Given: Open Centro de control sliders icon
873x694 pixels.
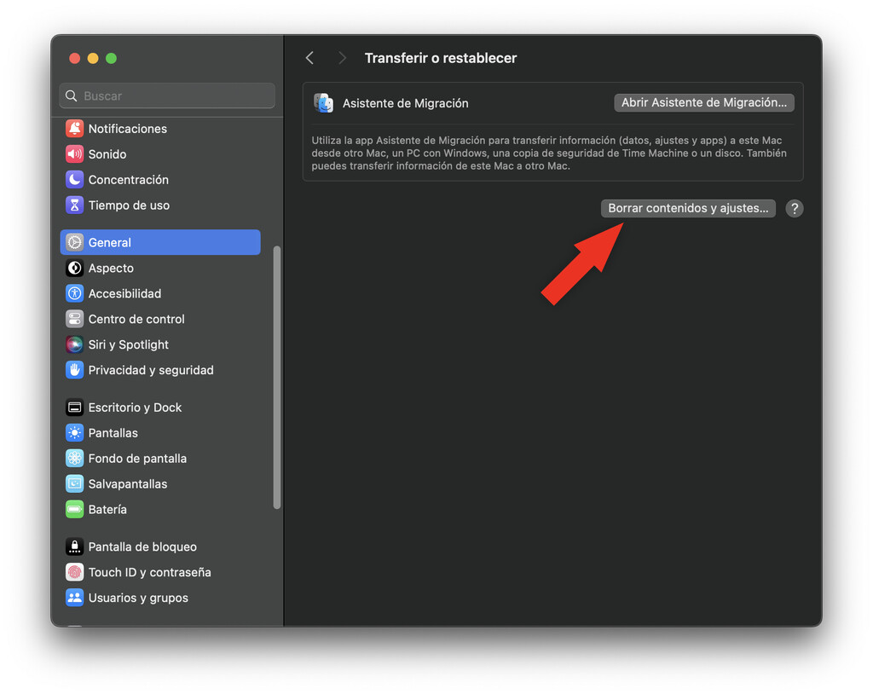Looking at the screenshot, I should (74, 319).
